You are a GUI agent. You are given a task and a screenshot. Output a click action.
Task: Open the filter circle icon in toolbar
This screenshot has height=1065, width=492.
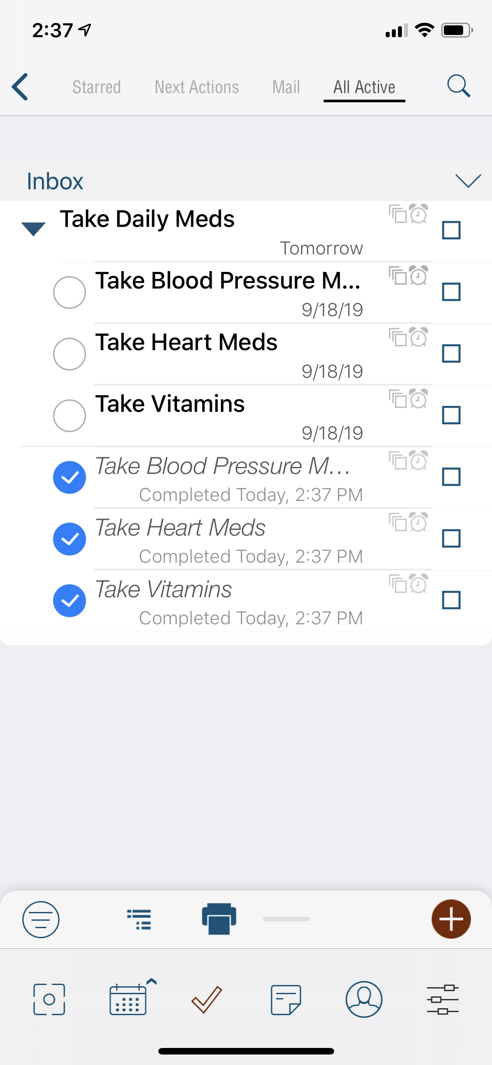click(41, 919)
